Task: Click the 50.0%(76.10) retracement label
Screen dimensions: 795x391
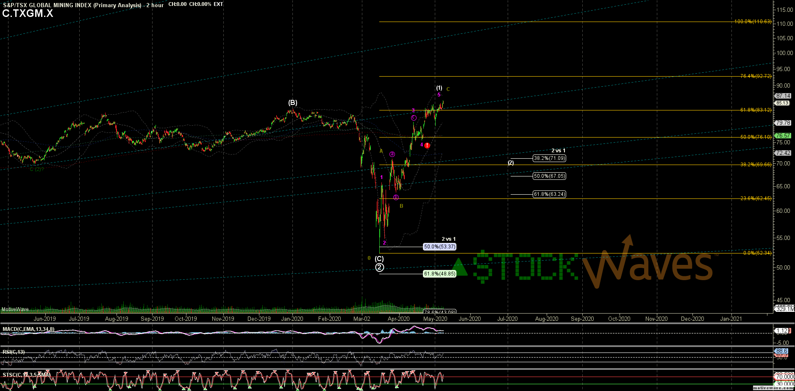Action: (x=756, y=137)
